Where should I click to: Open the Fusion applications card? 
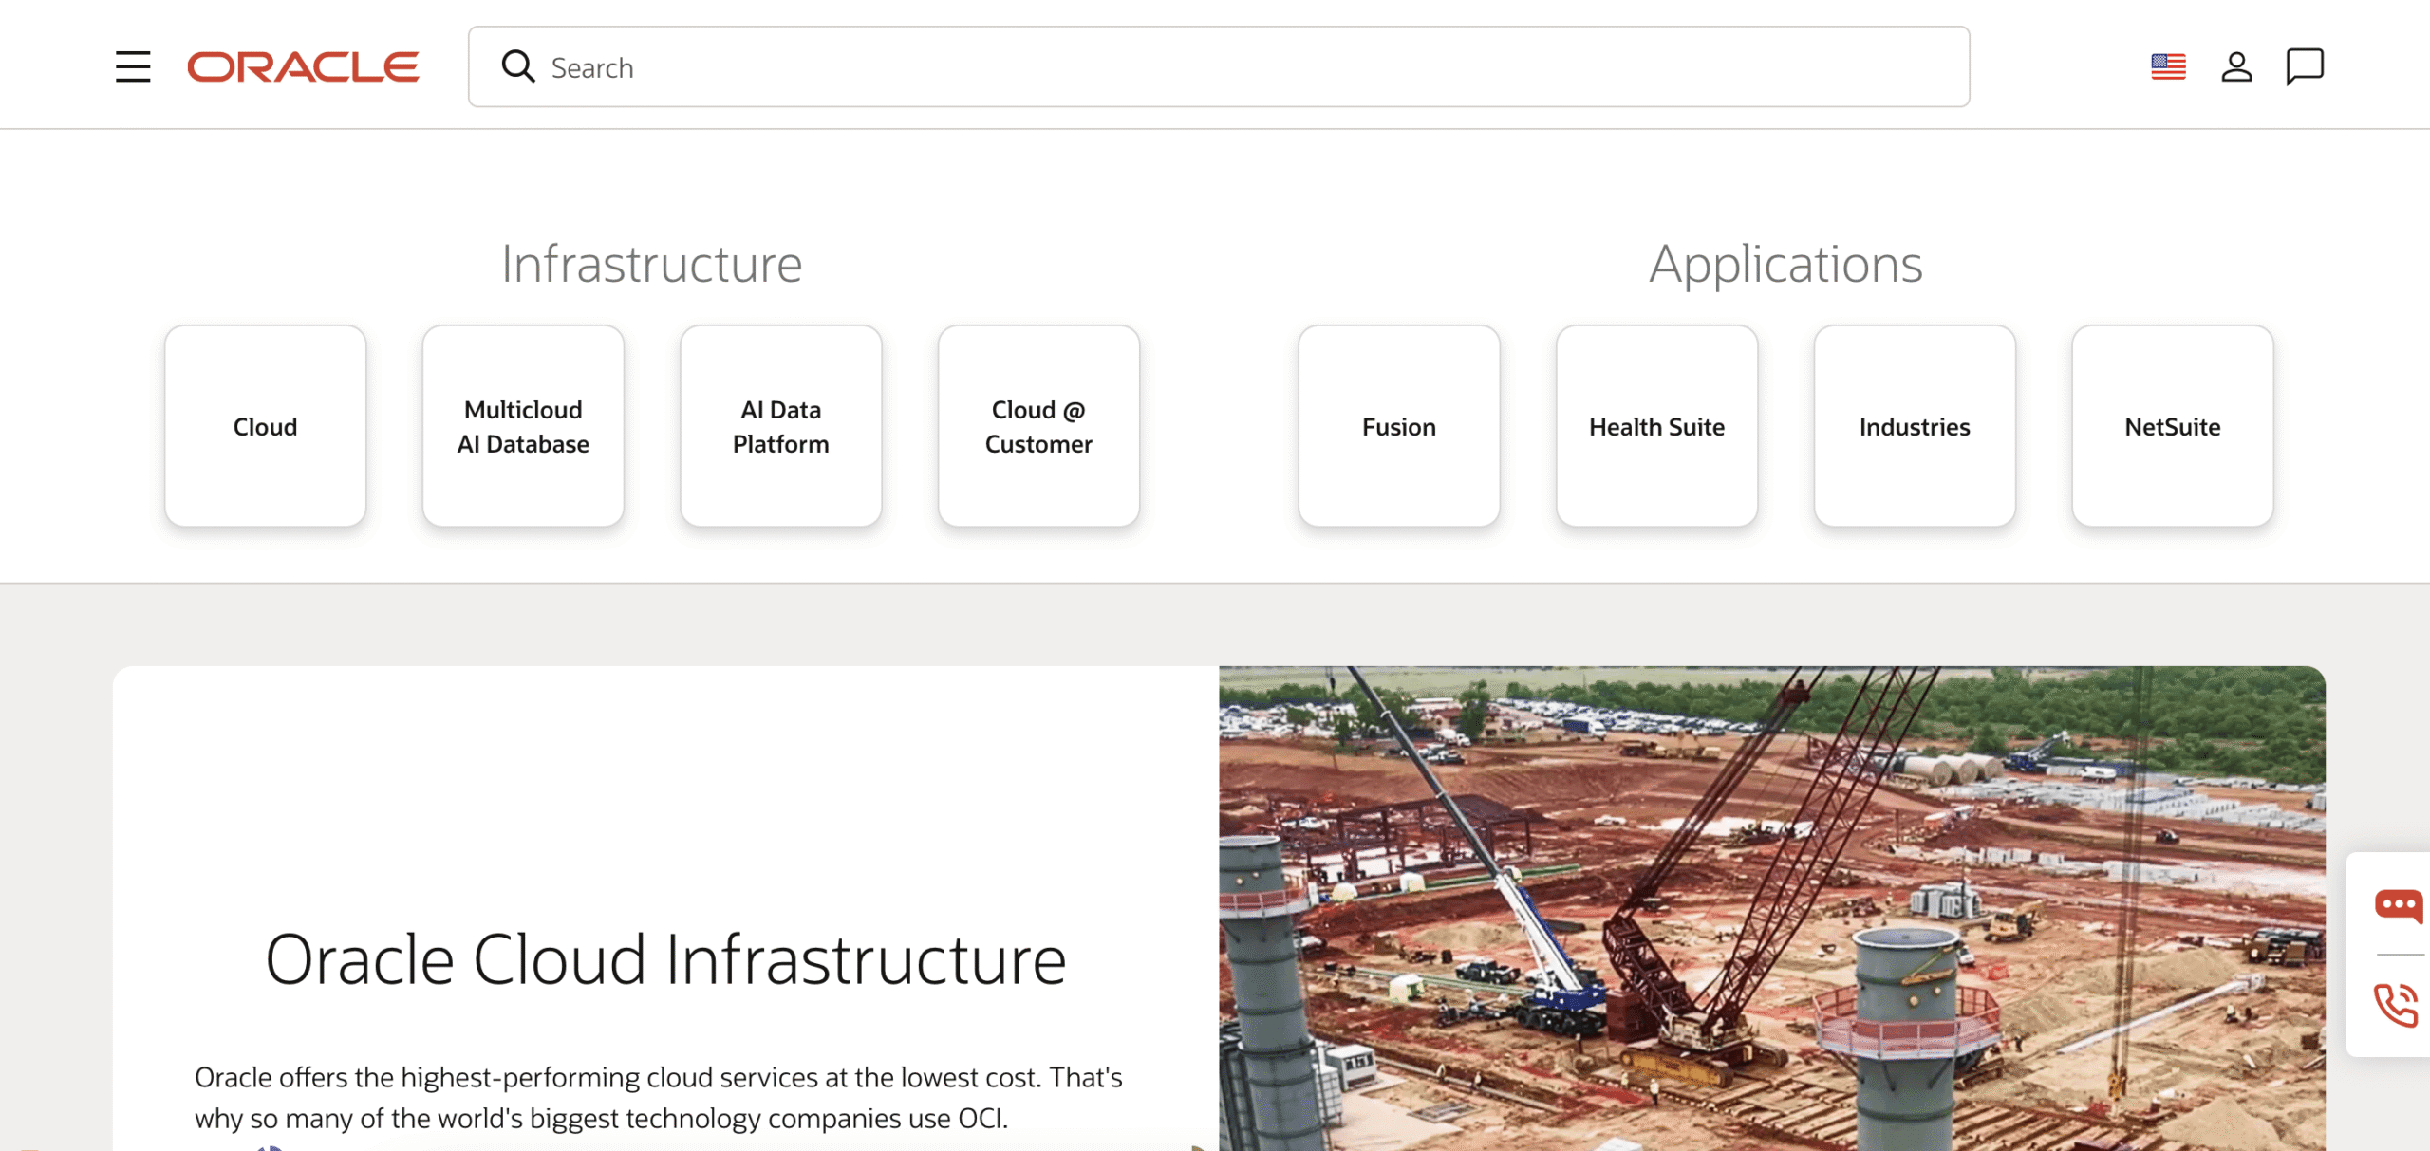pyautogui.click(x=1399, y=426)
